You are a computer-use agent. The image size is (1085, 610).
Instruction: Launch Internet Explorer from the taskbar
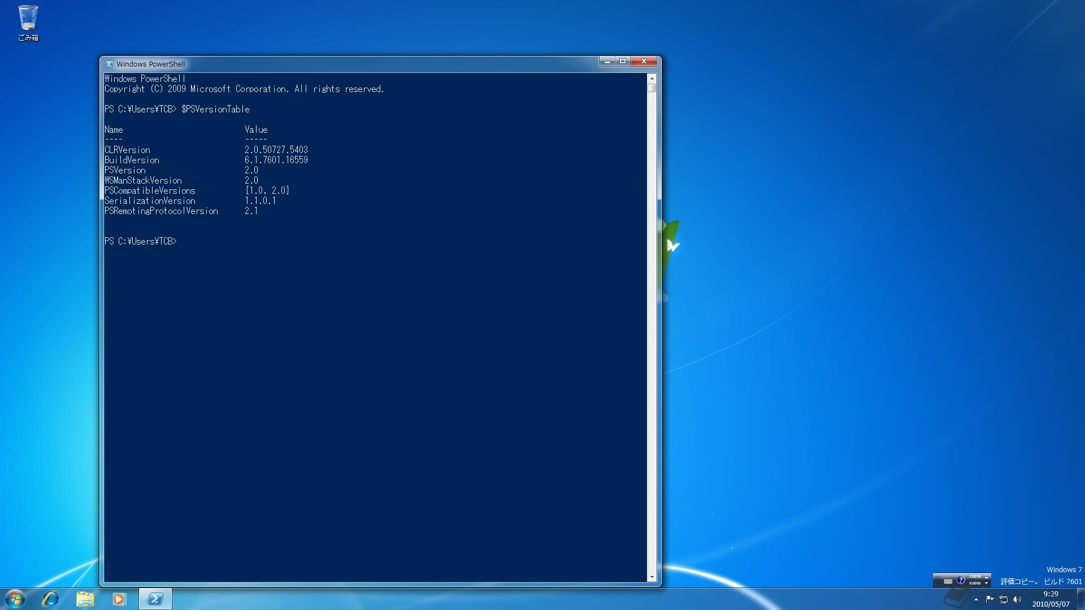pyautogui.click(x=50, y=599)
